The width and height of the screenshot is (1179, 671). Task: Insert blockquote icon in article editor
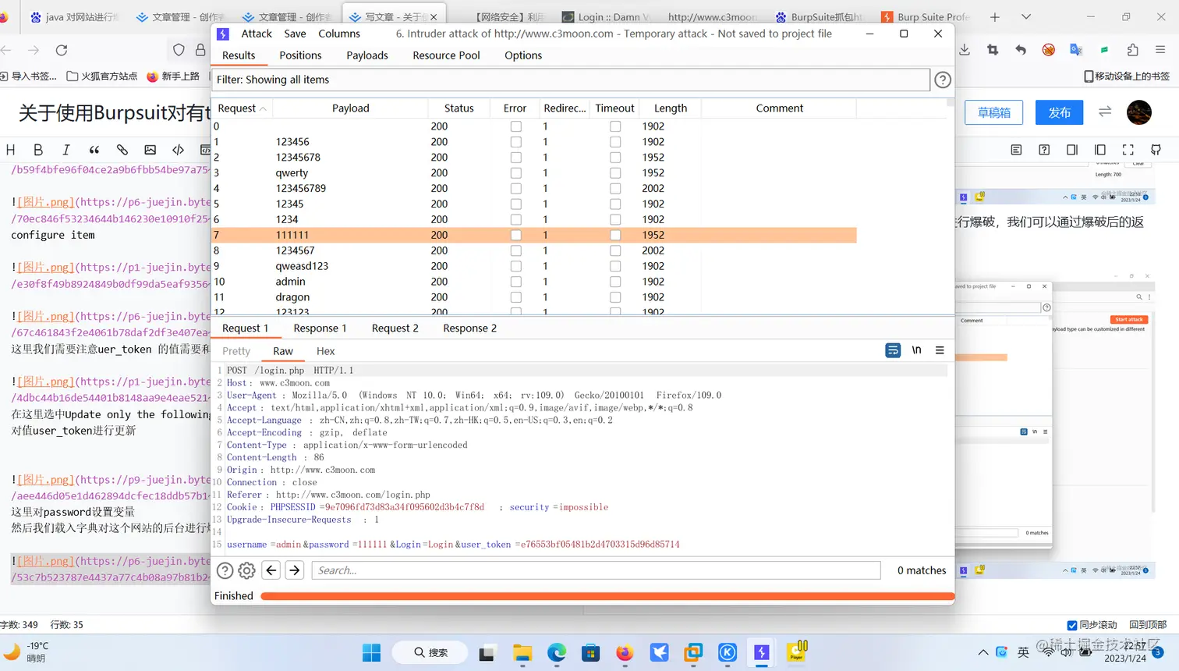click(x=94, y=150)
